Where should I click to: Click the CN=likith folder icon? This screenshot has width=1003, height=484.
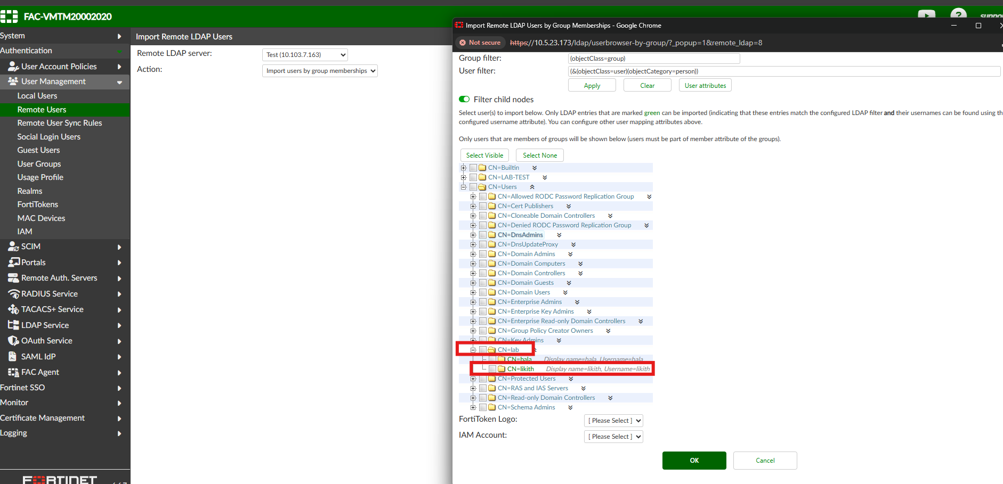coord(501,369)
